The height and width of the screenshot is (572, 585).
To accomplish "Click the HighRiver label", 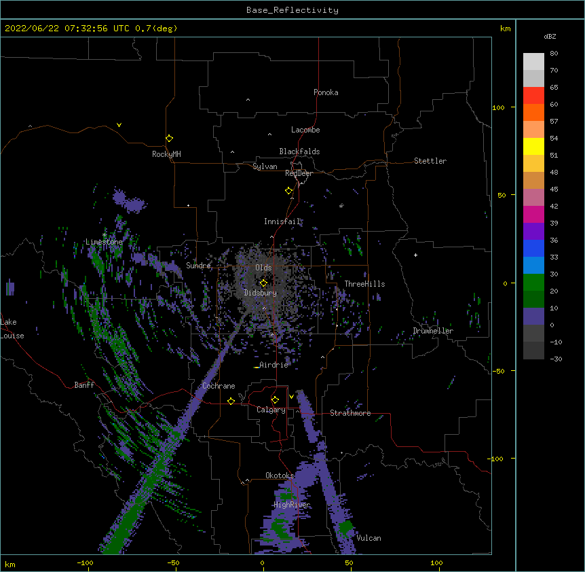I will [x=292, y=505].
